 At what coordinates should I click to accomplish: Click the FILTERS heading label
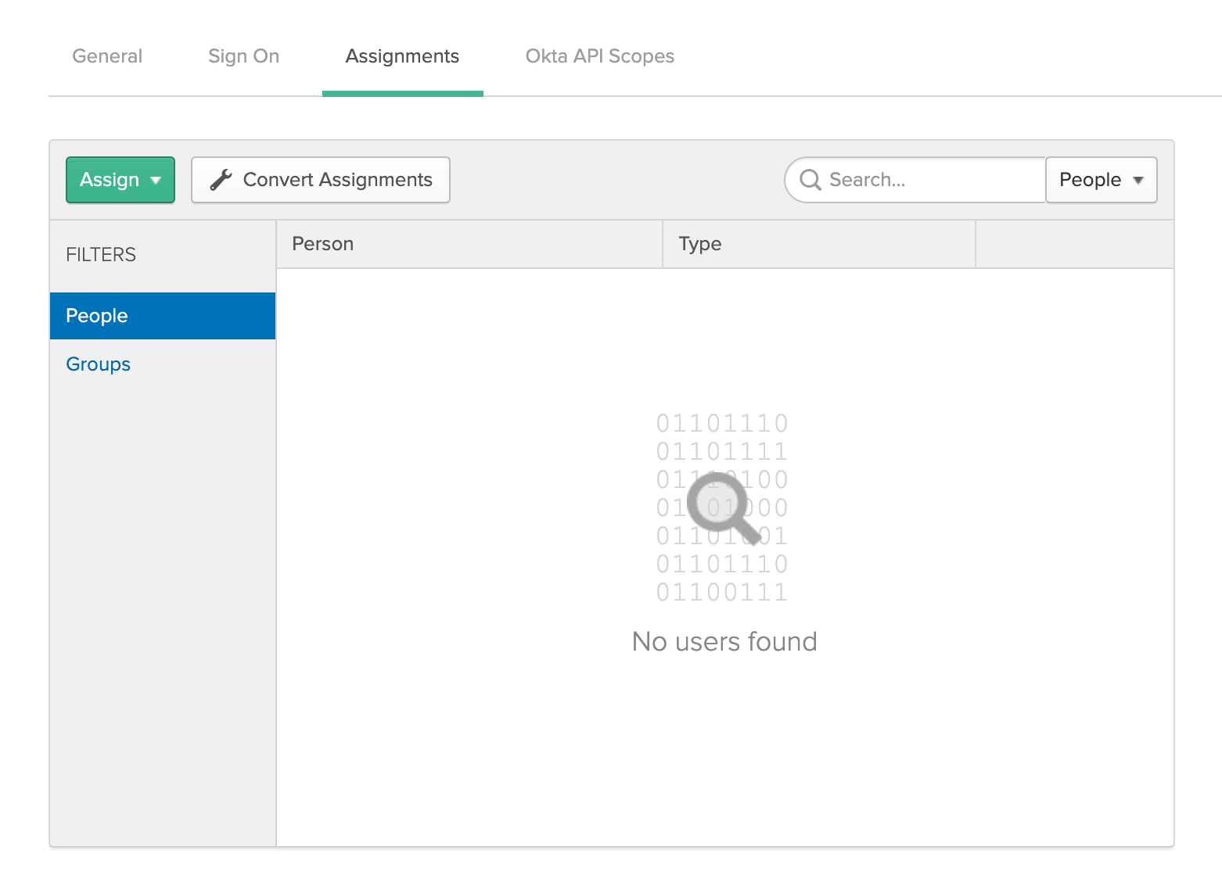(x=101, y=255)
